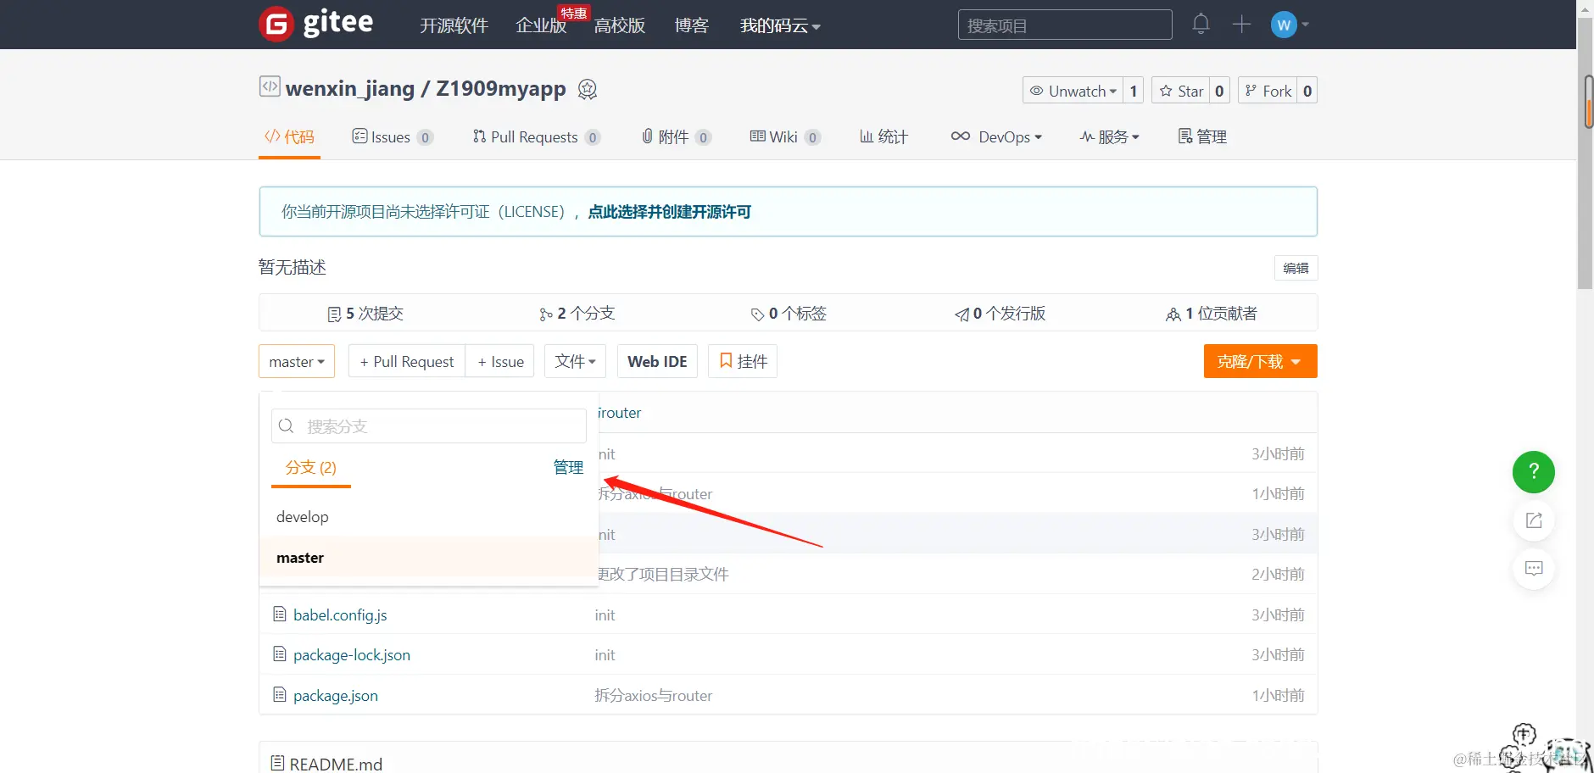Image resolution: width=1594 pixels, height=773 pixels.
Task: Click the green help question mark button
Action: [1534, 471]
